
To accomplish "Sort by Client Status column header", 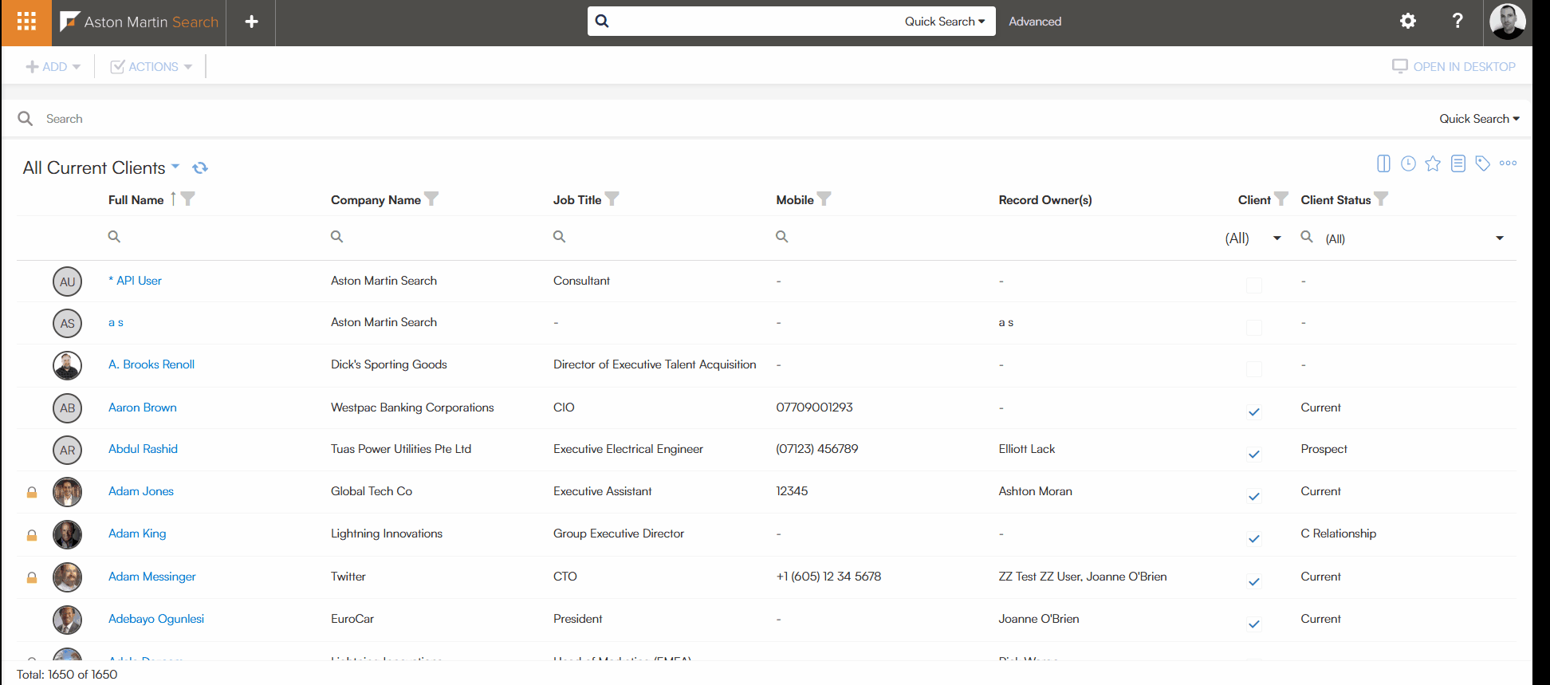I will coord(1336,199).
